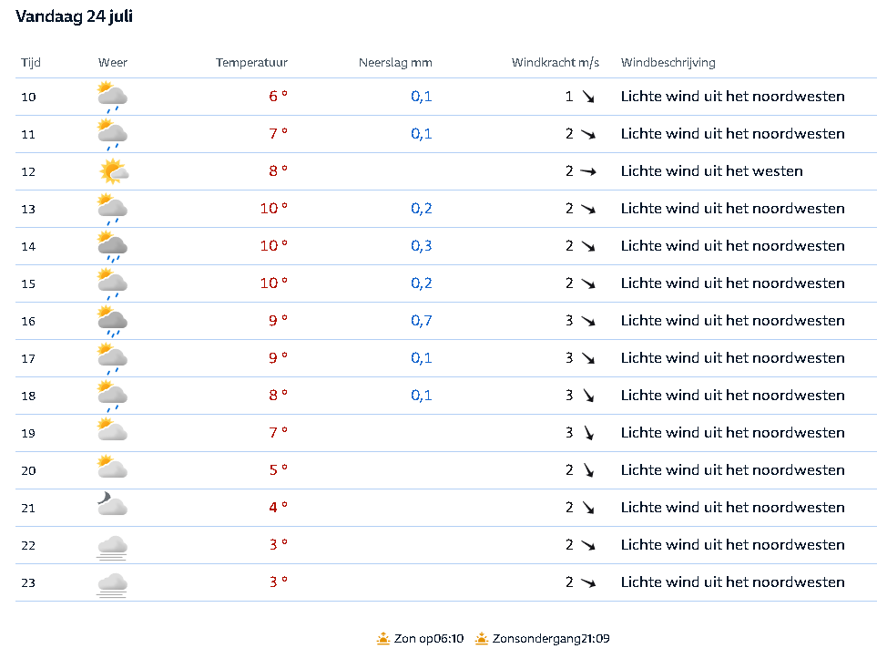The height and width of the screenshot is (659, 877).
Task: Click the rain shower icon at hour 16
Action: (112, 321)
